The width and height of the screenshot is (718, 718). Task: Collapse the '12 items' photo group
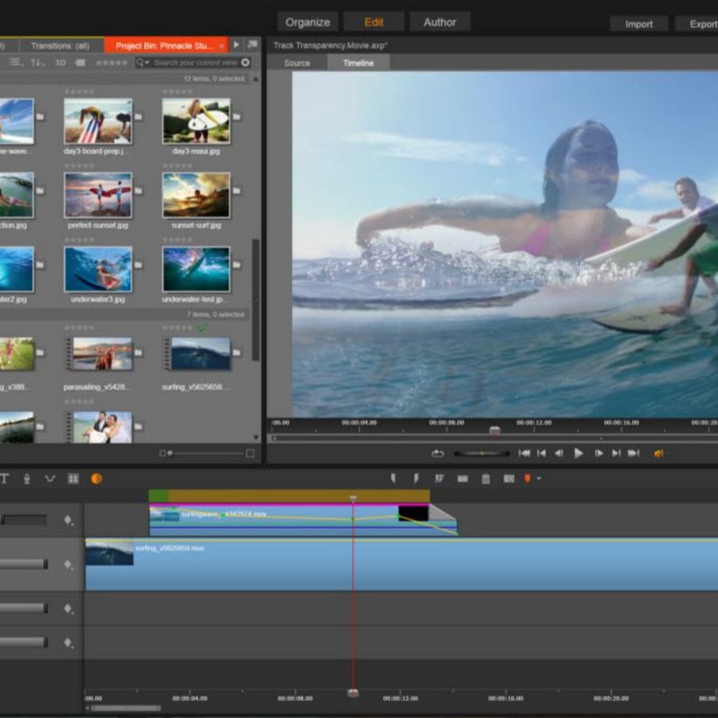[254, 79]
